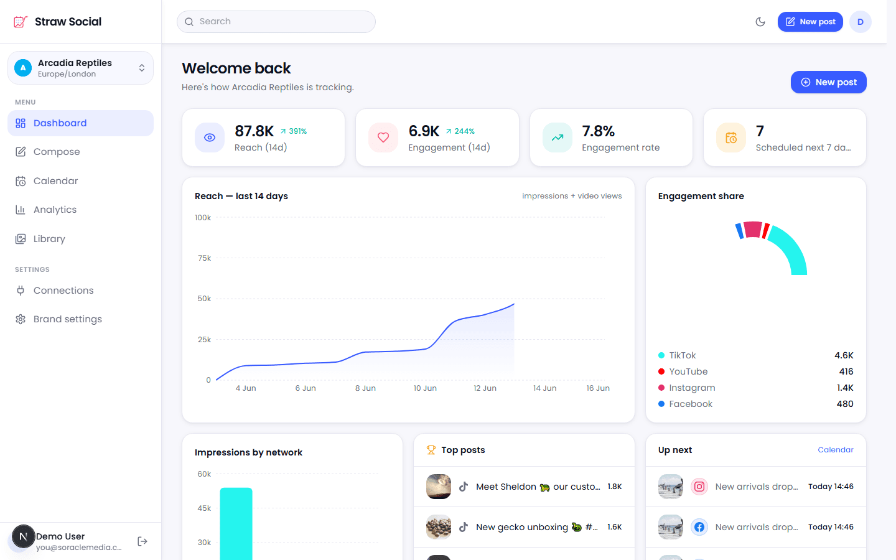The height and width of the screenshot is (560, 896).
Task: Click the Dashboard grid icon
Action: point(21,123)
